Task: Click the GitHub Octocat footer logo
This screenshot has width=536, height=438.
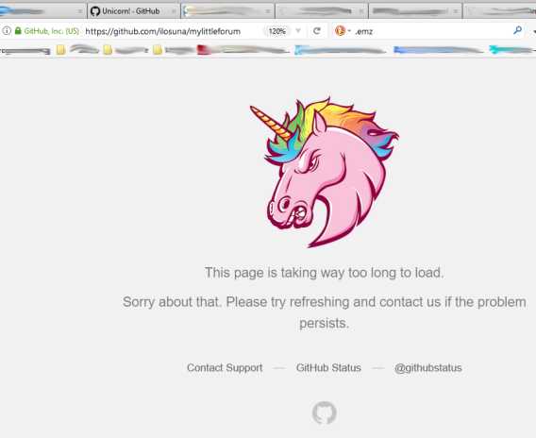Action: point(324,413)
